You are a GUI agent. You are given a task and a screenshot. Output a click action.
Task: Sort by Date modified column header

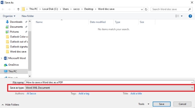click(x=98, y=22)
